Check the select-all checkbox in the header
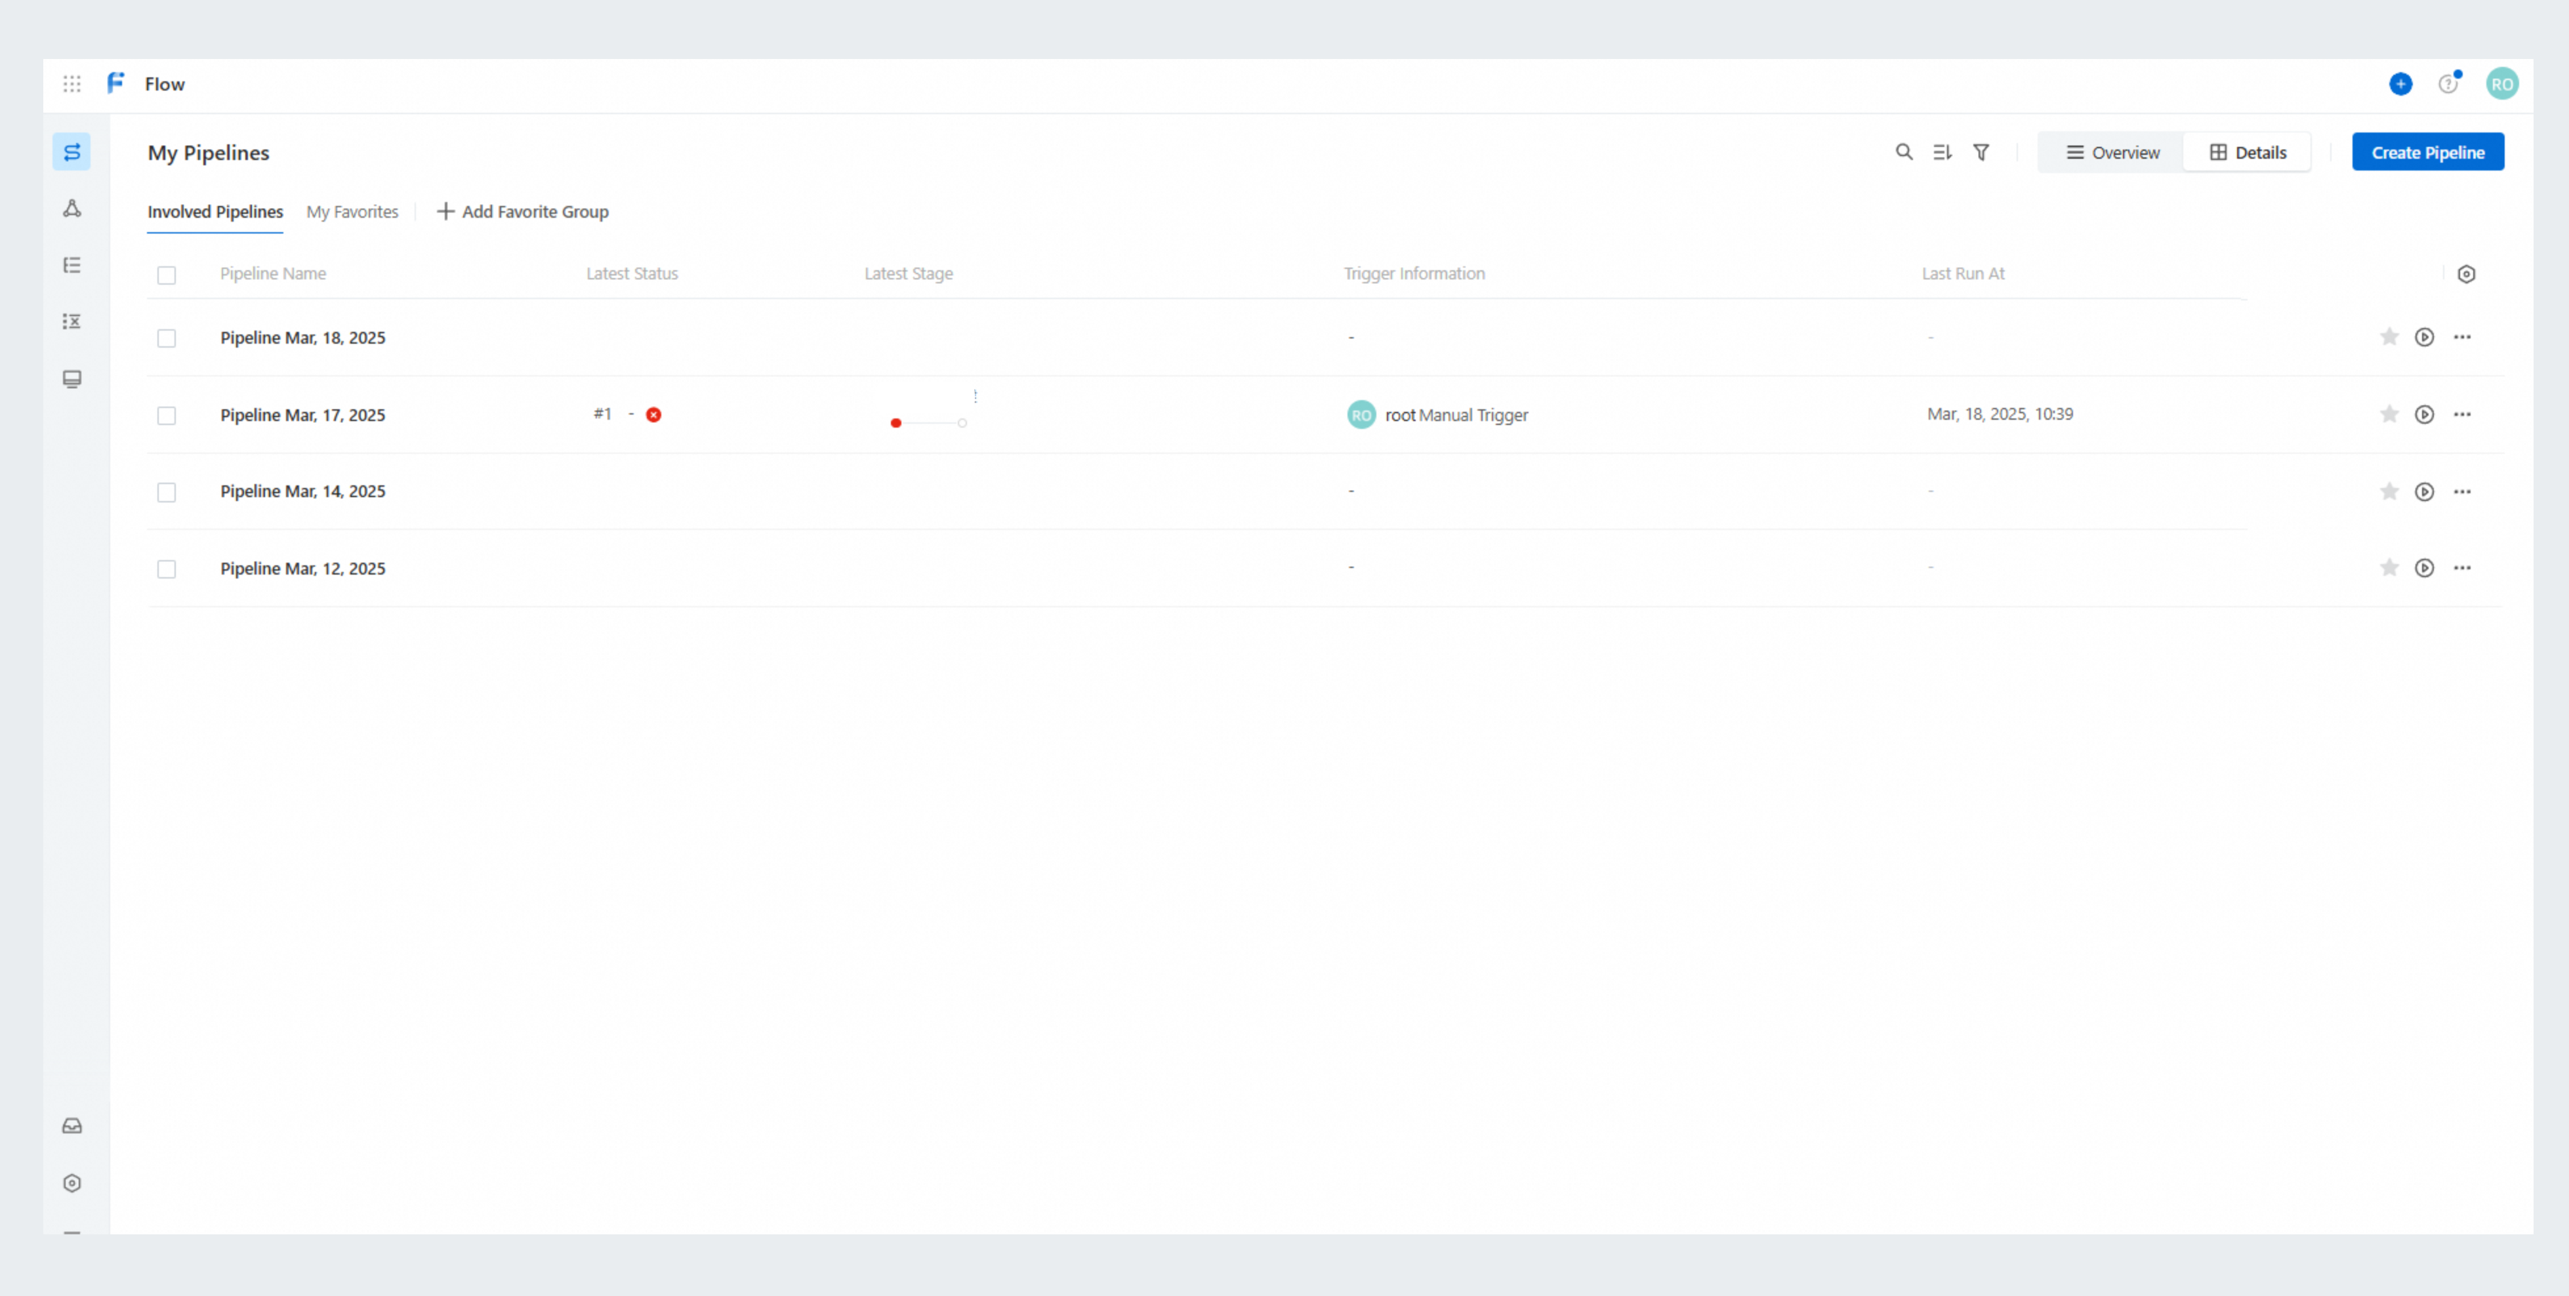The height and width of the screenshot is (1296, 2569). (167, 275)
